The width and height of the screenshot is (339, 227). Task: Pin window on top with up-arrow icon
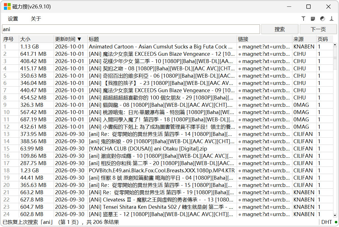304,19
